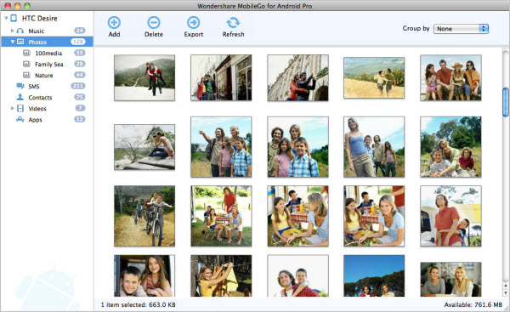Select photo of four friends sitting together
510x312 pixels.
coord(450,77)
